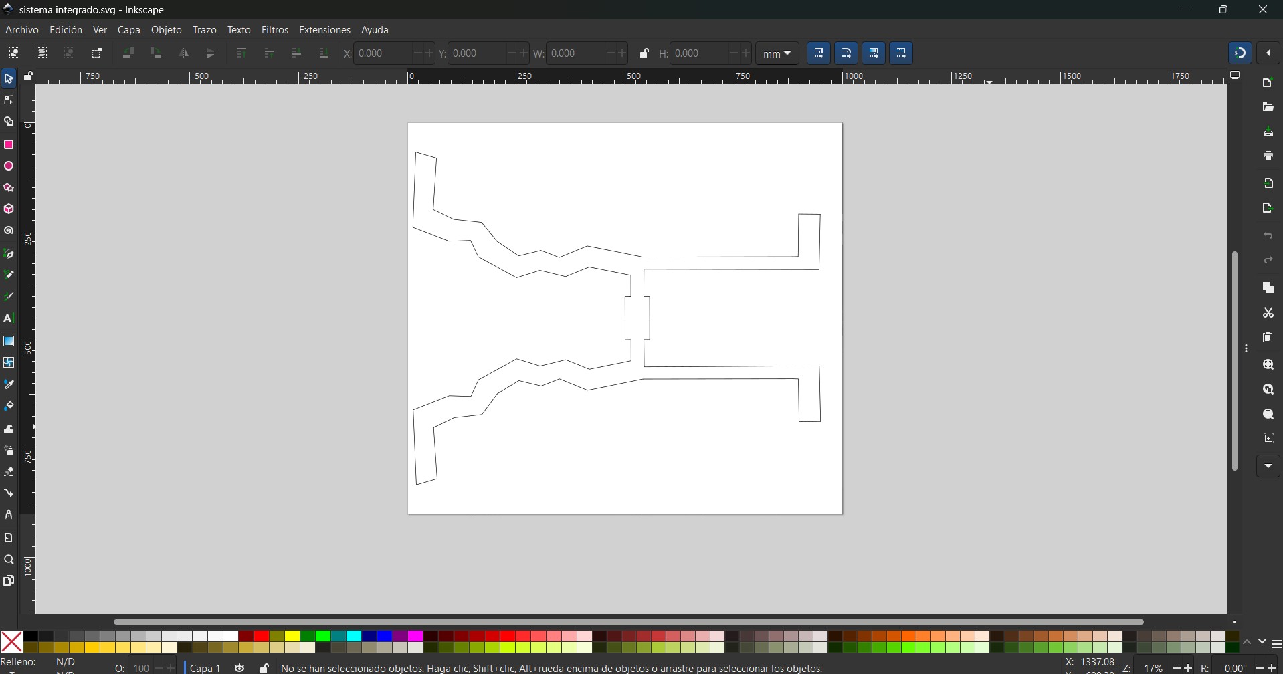Open snapping options arrow
Image resolution: width=1283 pixels, height=674 pixels.
[1269, 53]
